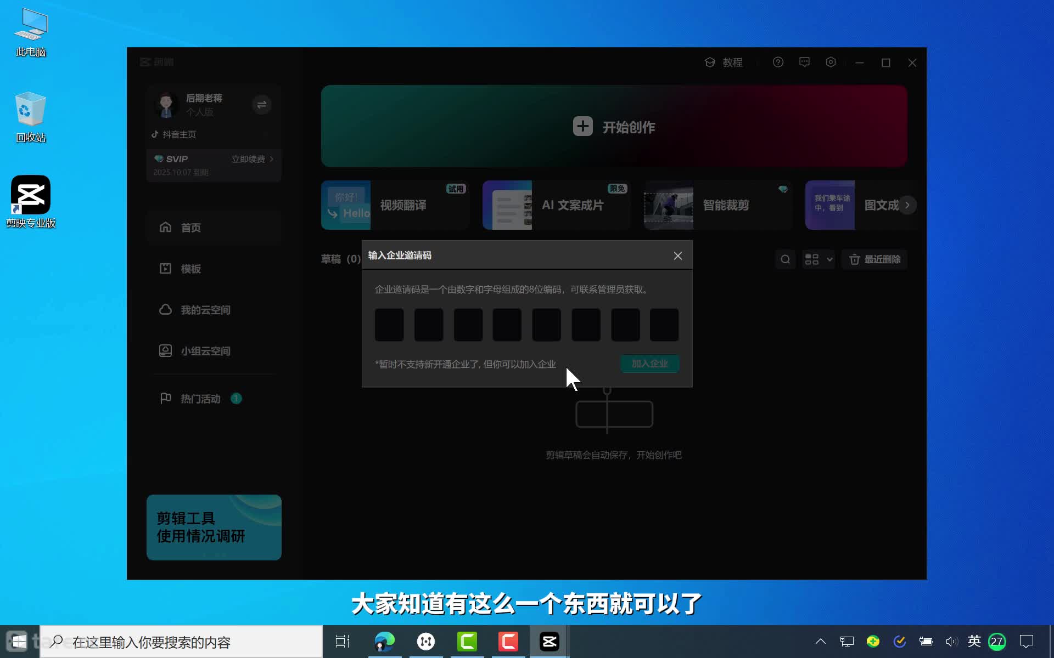1054x658 pixels.
Task: Open the AI 文案成片 feature card
Action: point(557,205)
